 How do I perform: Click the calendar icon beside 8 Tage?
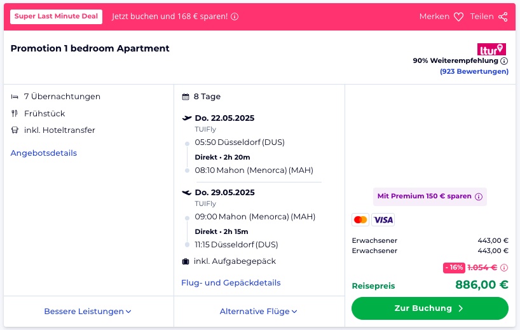(186, 97)
